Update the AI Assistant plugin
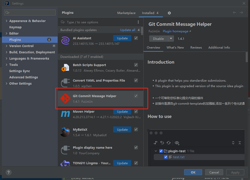This screenshot has height=180, width=250. (122, 38)
